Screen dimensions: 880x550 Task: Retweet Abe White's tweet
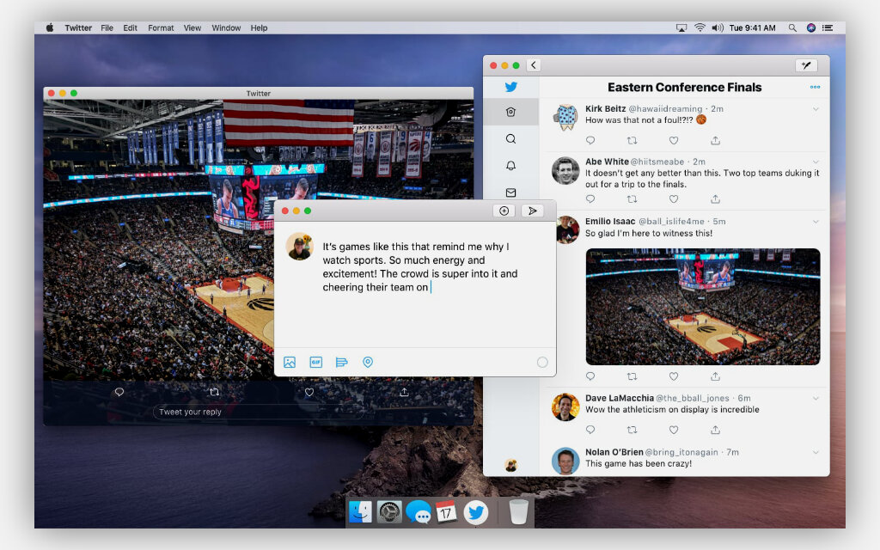(632, 199)
